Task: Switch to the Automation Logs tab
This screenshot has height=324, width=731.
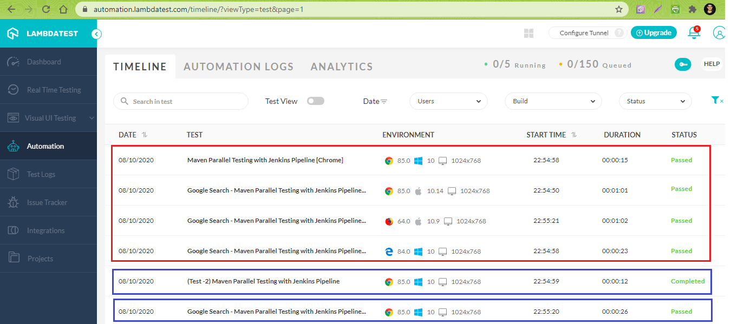Action: (238, 67)
